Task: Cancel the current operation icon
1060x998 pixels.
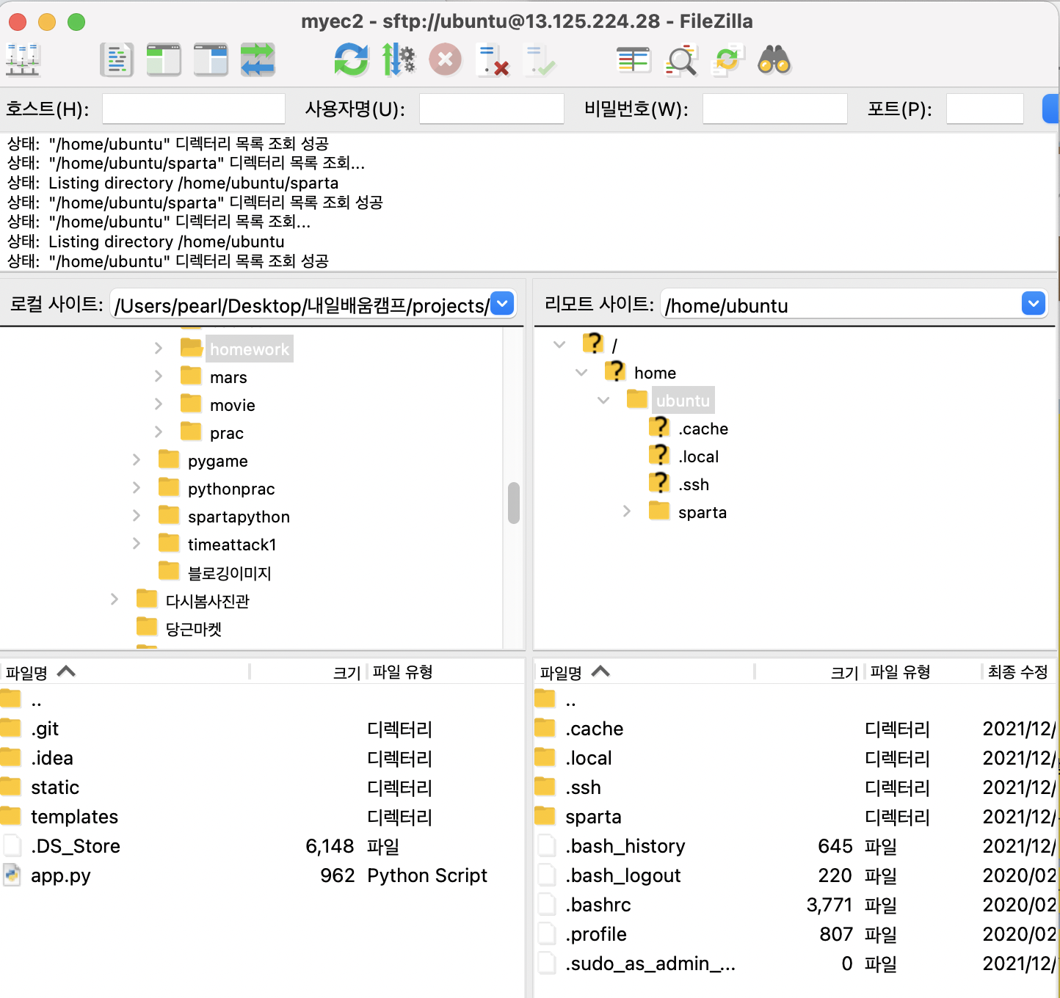Action: click(446, 59)
